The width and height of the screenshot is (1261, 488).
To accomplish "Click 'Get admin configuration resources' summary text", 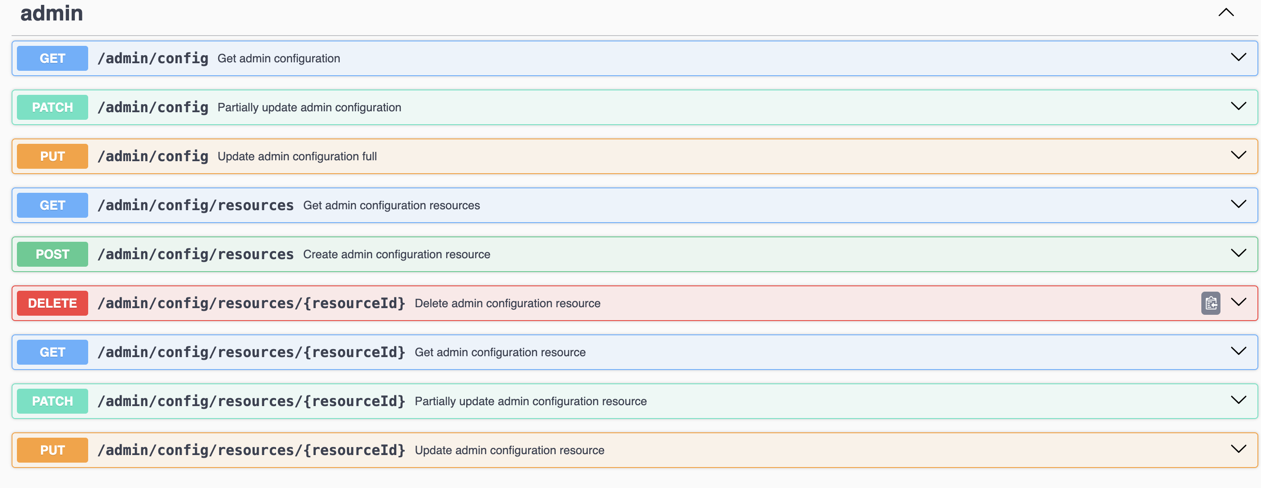I will tap(392, 205).
